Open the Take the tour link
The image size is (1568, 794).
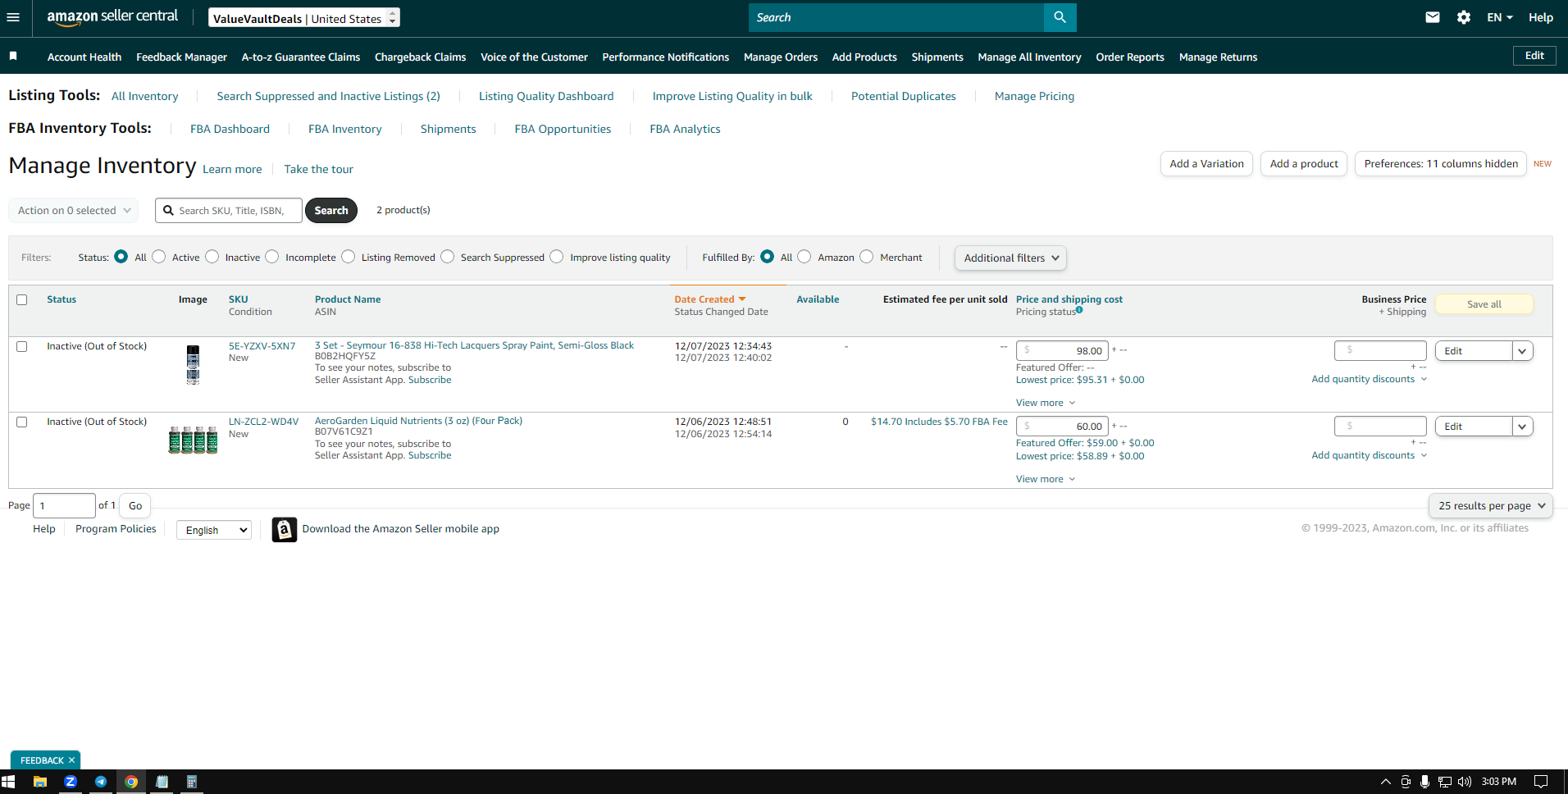319,169
